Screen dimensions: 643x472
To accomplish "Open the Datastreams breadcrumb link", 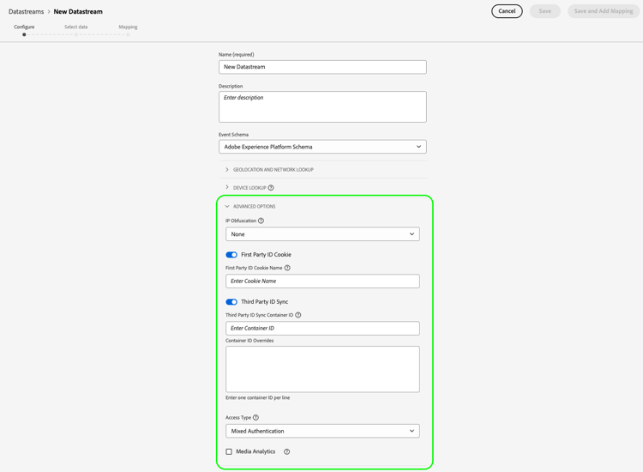I will point(27,11).
